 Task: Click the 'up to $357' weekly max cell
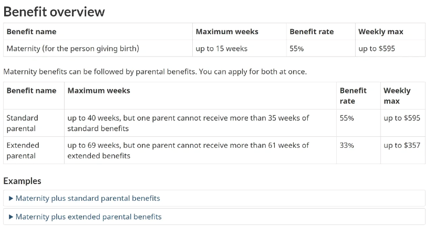402,145
